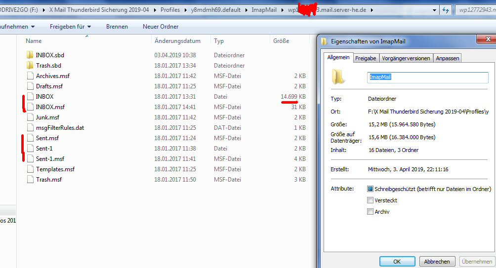Enable the Archiv checkbox
496x268 pixels.
tap(370, 212)
